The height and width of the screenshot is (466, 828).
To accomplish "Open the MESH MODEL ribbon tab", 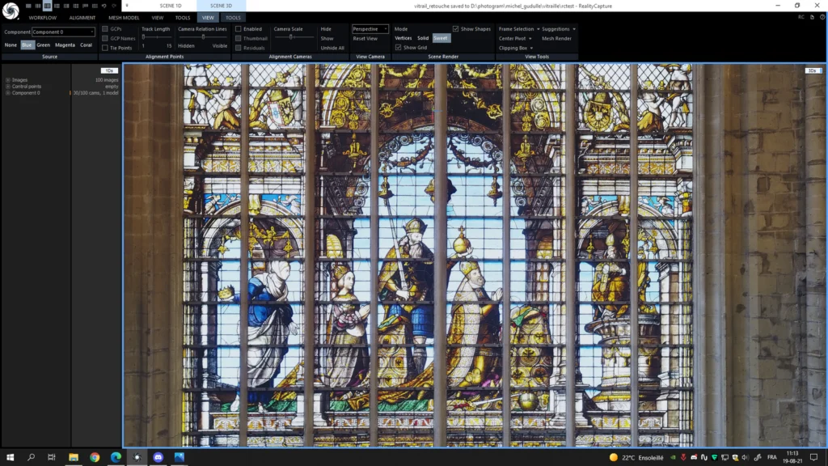I will click(124, 18).
